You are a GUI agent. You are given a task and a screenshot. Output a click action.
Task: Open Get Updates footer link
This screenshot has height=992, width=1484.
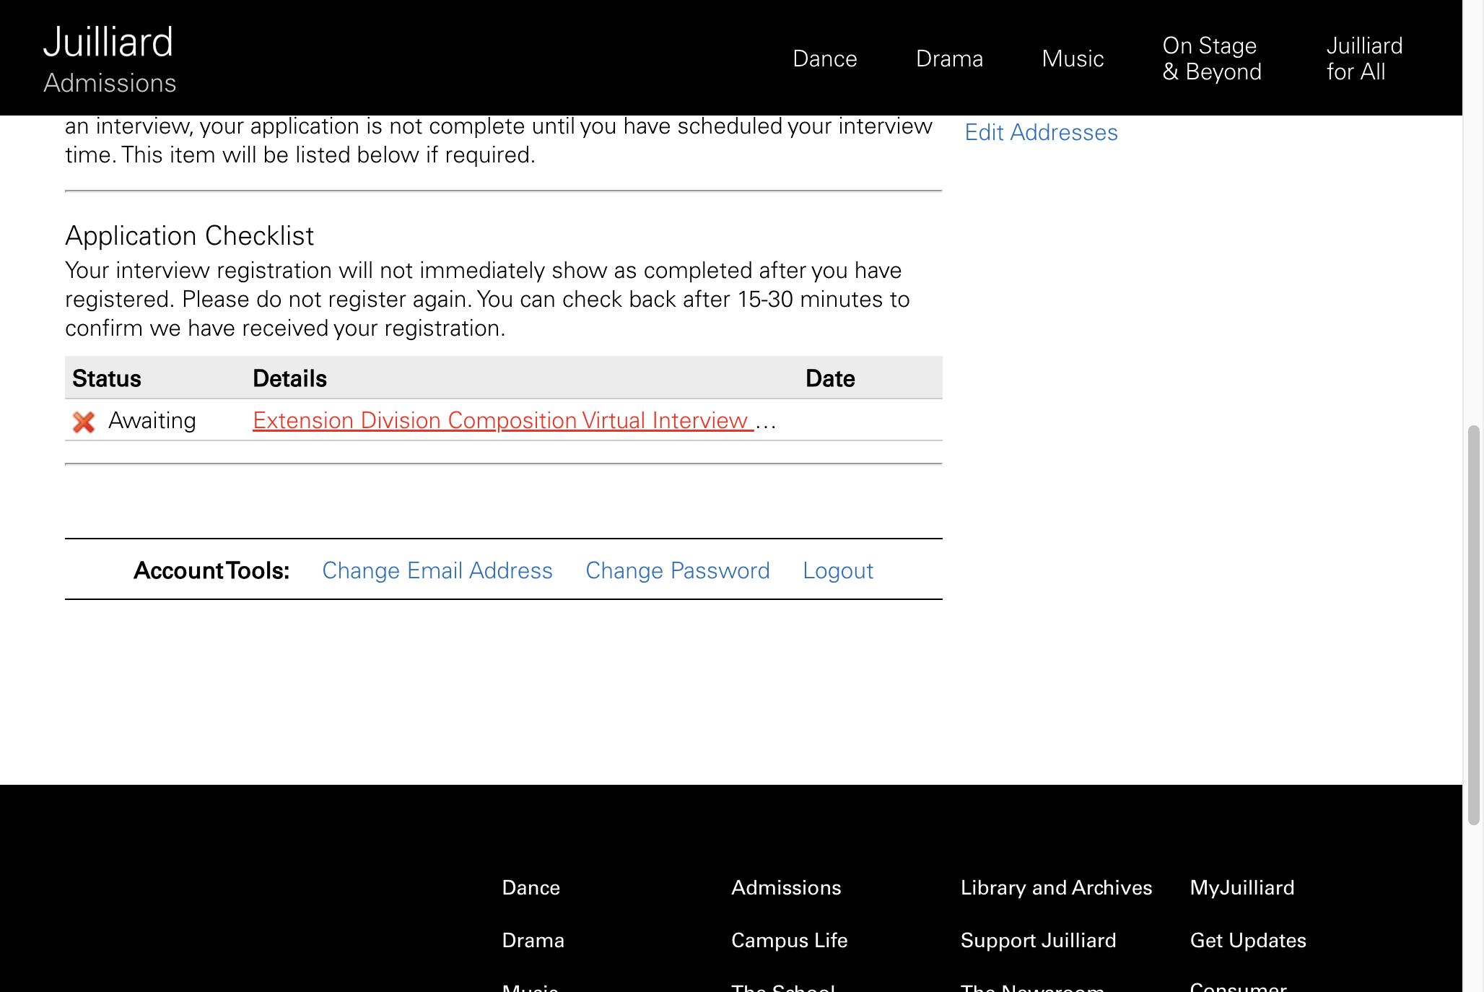[x=1248, y=940]
